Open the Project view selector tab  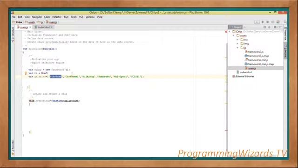click(235, 27)
